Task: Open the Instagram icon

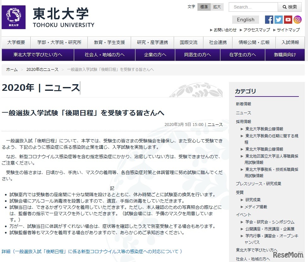Action: point(297,20)
